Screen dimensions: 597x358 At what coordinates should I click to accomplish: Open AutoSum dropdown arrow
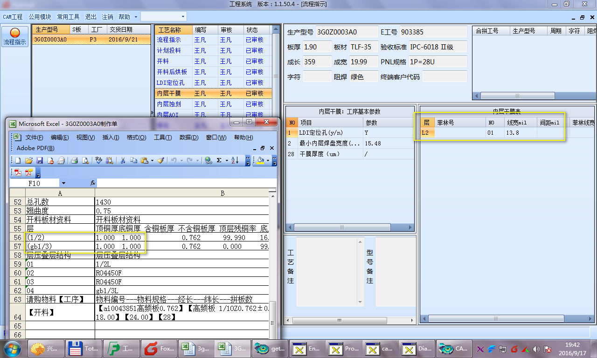(x=227, y=160)
